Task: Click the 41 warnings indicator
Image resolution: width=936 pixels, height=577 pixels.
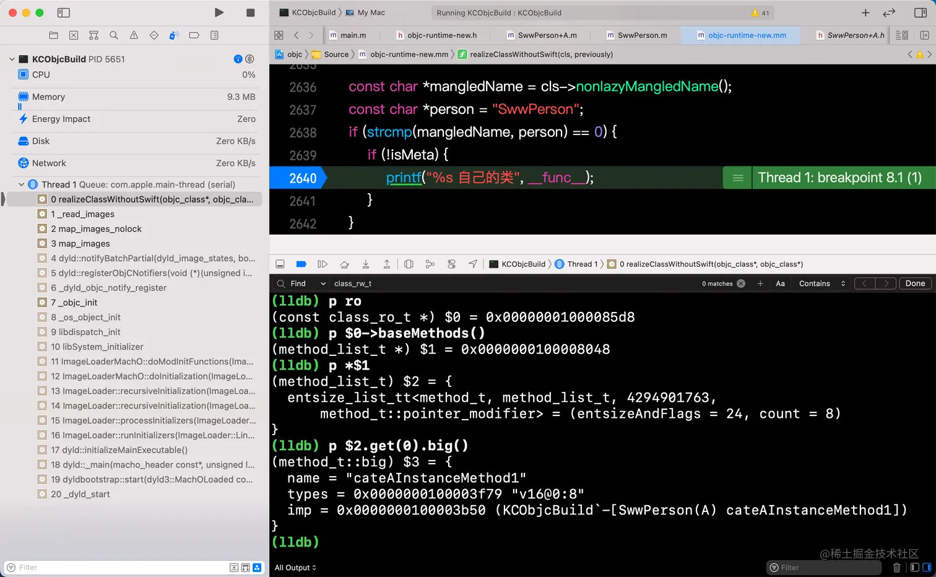Action: pyautogui.click(x=760, y=13)
